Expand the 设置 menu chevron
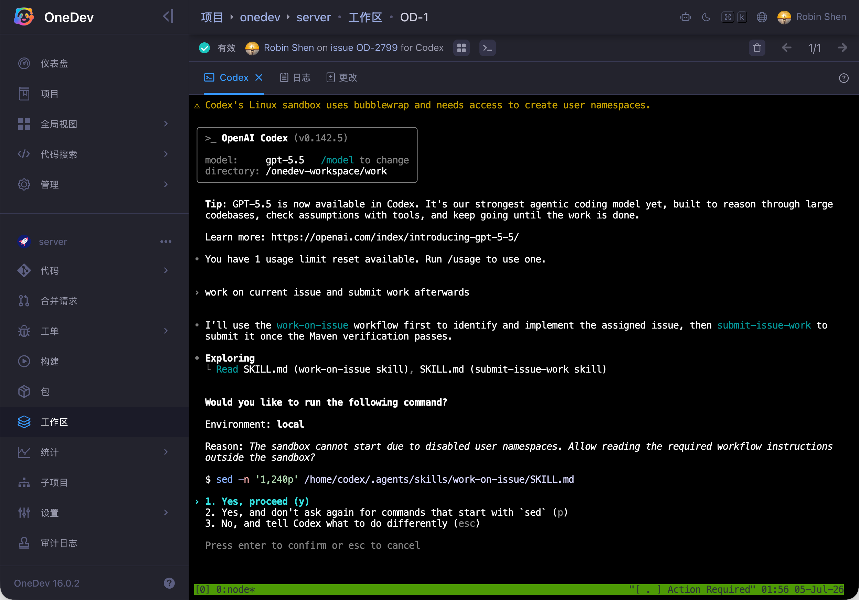 (x=166, y=513)
